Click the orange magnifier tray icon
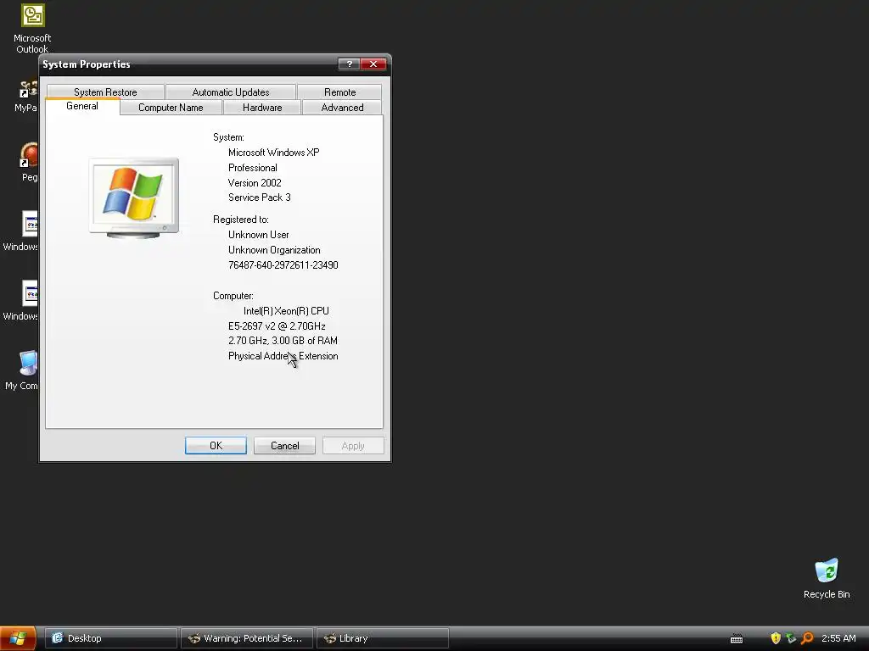The width and height of the screenshot is (869, 651). [x=807, y=638]
